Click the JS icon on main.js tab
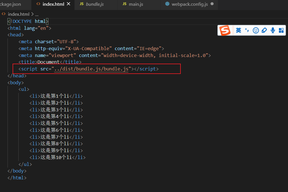 [x=124, y=4]
